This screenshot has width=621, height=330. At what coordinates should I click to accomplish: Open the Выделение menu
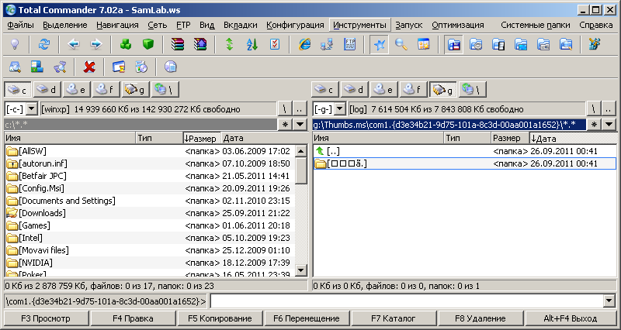click(x=65, y=25)
